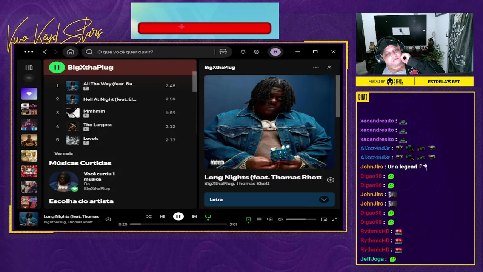
Task: Open the Spotify three-dot main menu
Action: pyautogui.click(x=29, y=52)
